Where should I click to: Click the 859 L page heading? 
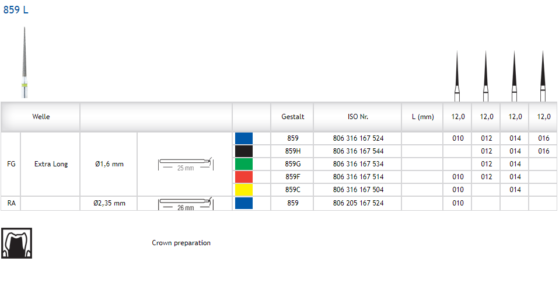coord(16,11)
